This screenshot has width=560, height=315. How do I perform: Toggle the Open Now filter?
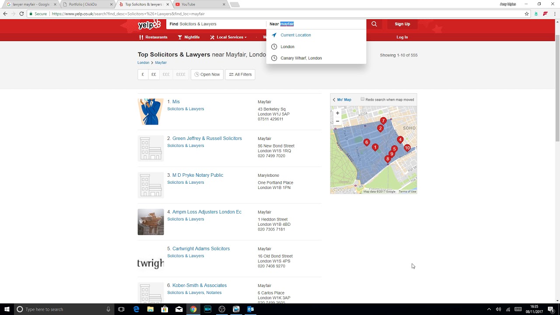coord(207,74)
